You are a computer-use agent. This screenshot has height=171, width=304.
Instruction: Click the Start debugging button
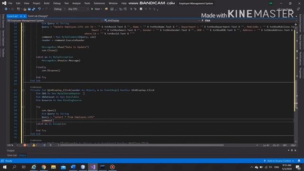[x=96, y=9]
